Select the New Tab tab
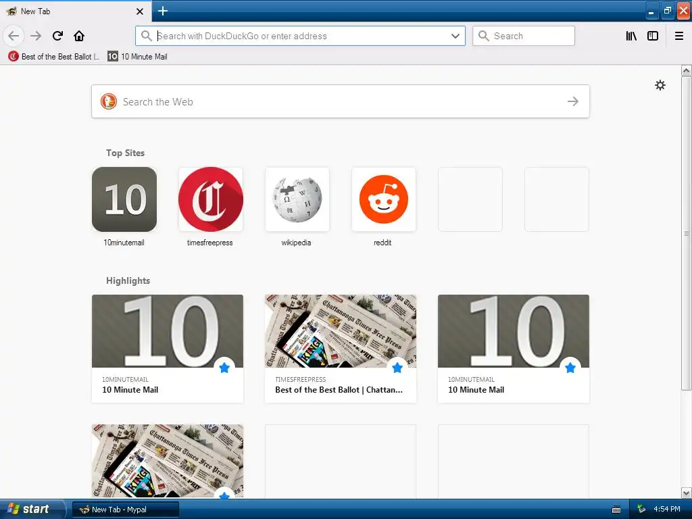The image size is (692, 519). [x=76, y=11]
